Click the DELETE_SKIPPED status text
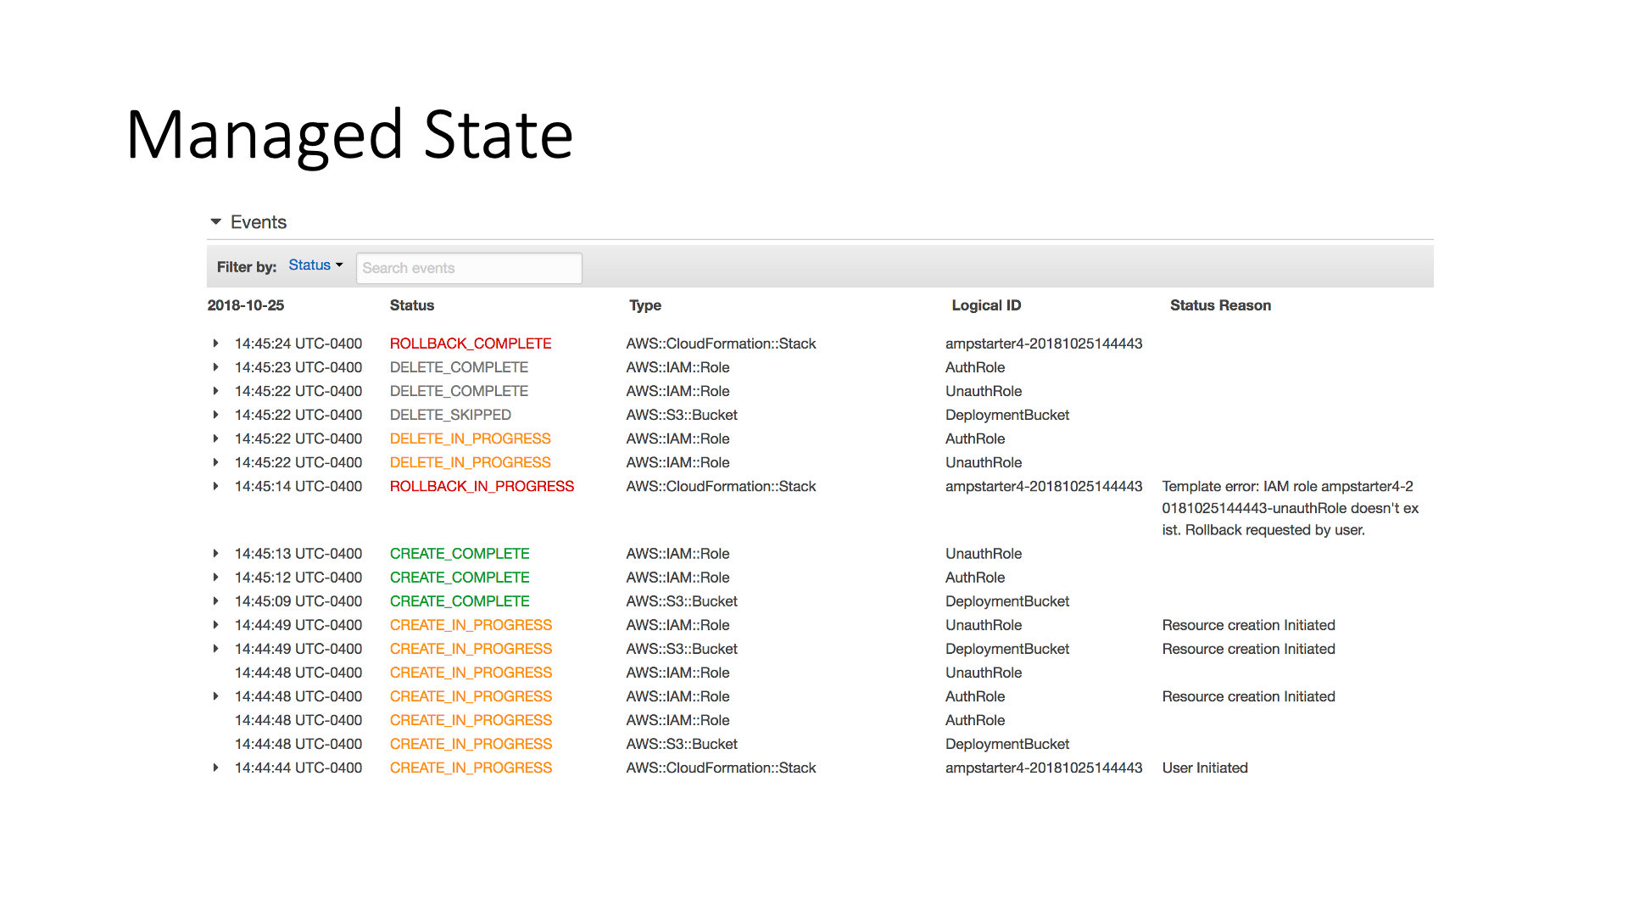The width and height of the screenshot is (1628, 916). coord(449,415)
